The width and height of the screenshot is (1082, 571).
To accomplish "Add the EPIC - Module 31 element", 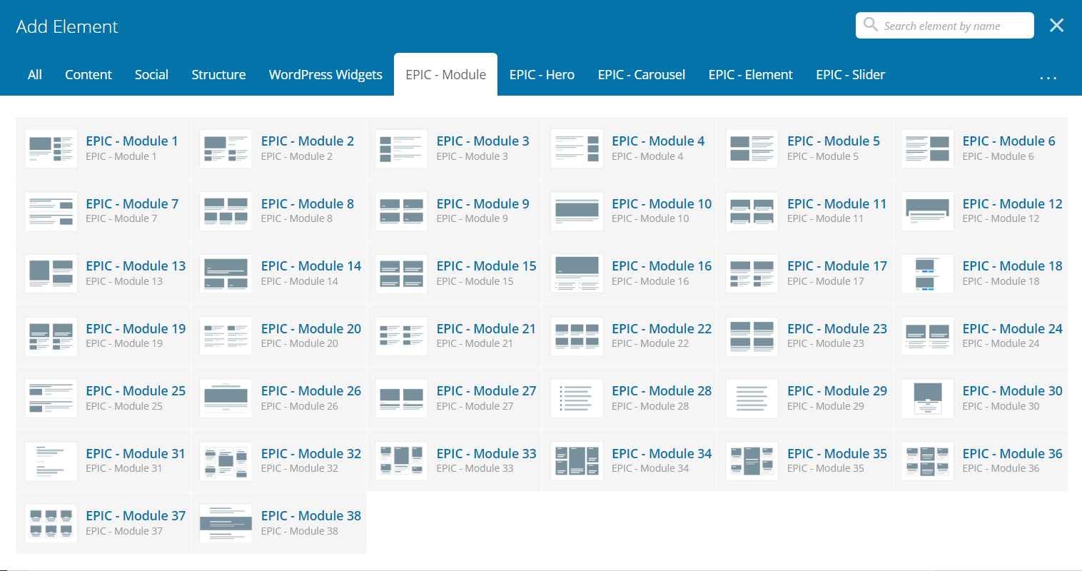I will pos(135,454).
